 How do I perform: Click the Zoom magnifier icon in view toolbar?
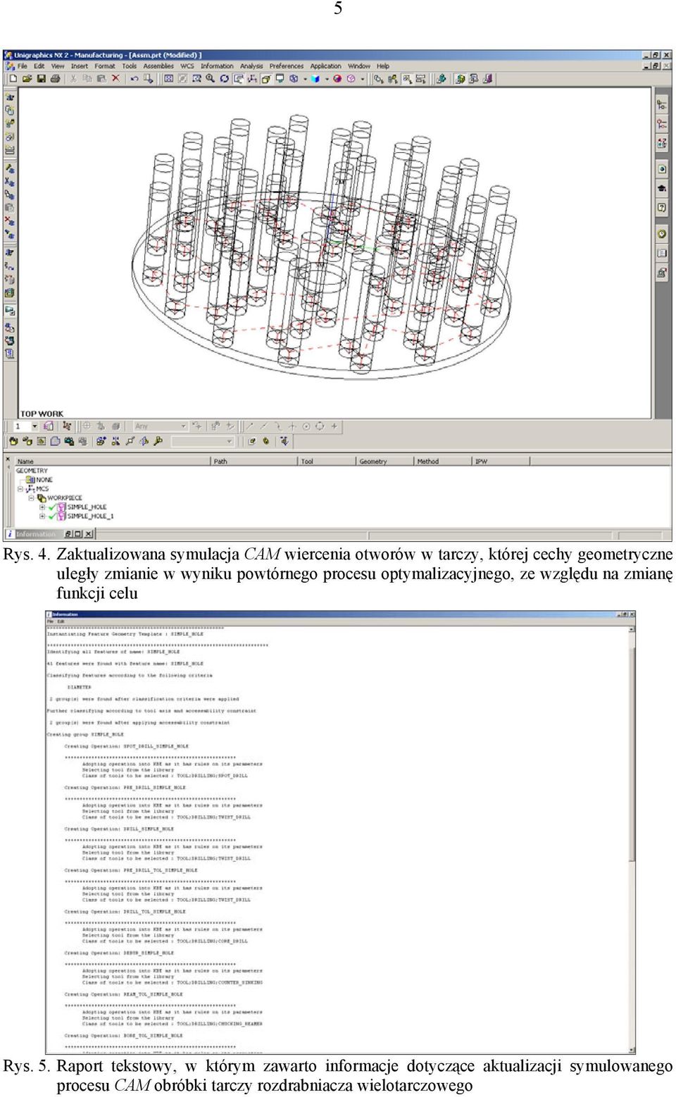pos(210,79)
